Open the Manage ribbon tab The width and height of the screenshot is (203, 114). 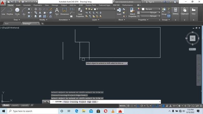[x=55, y=5]
